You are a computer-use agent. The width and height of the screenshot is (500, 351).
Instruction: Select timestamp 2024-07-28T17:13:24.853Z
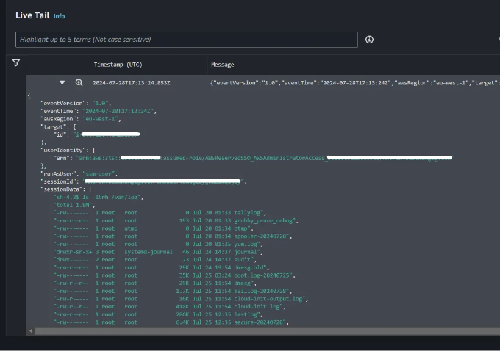(132, 83)
